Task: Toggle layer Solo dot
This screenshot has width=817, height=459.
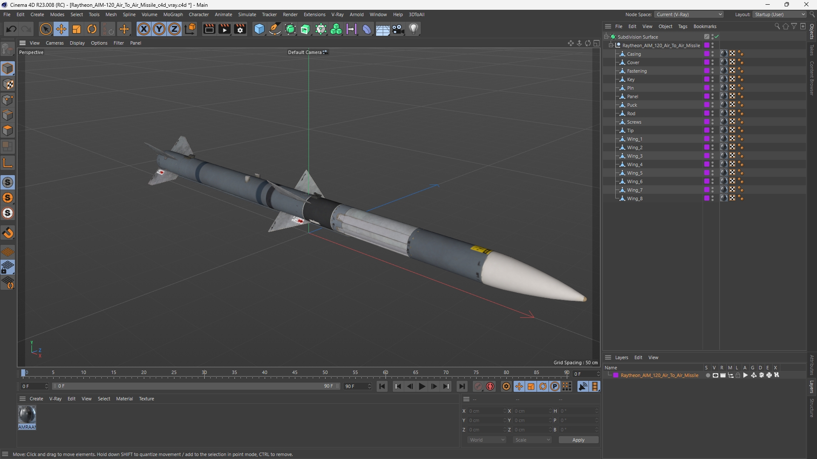Action: [708, 375]
